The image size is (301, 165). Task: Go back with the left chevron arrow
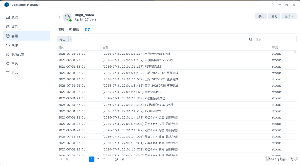[59, 17]
